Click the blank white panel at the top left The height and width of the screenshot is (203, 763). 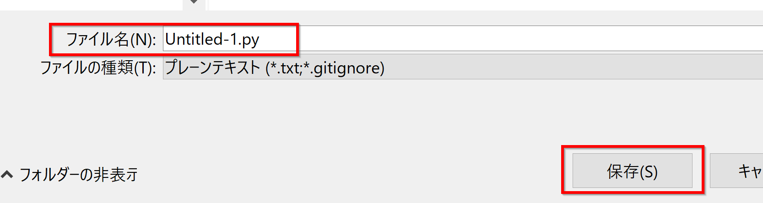click(x=91, y=5)
